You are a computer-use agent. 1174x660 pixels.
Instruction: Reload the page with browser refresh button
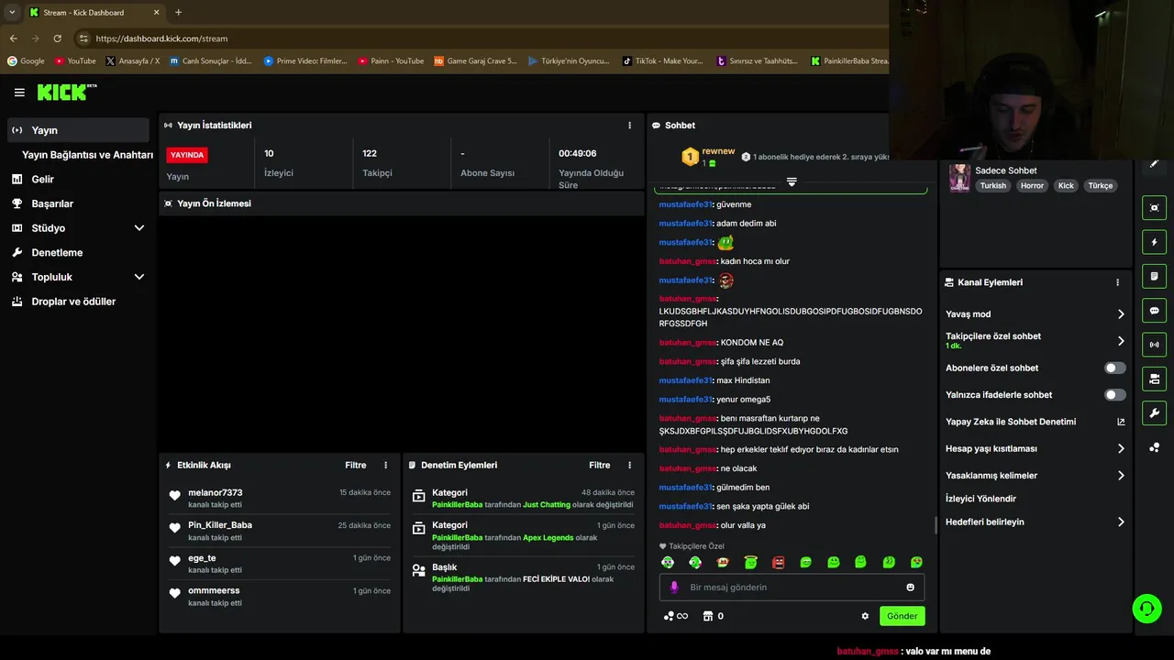pyautogui.click(x=57, y=38)
